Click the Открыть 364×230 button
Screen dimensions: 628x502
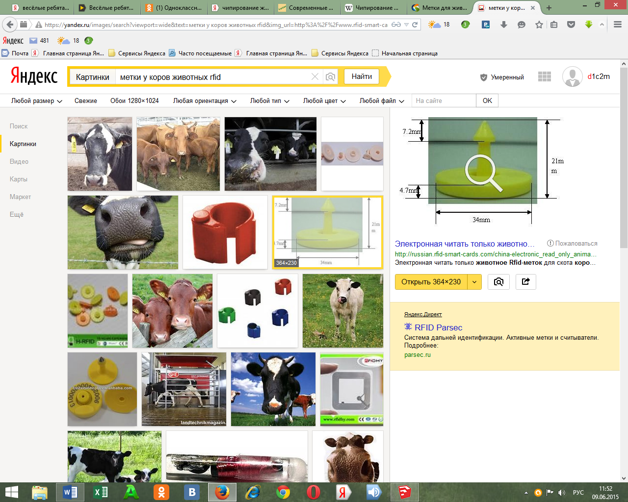431,282
